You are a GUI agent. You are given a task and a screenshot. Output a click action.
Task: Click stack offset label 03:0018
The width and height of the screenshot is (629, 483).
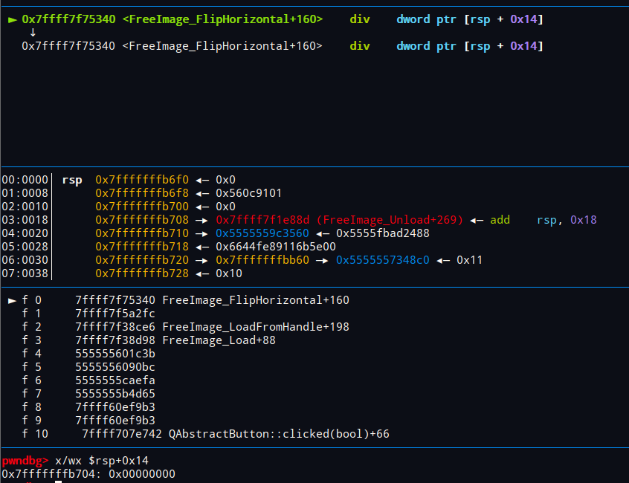(25, 219)
